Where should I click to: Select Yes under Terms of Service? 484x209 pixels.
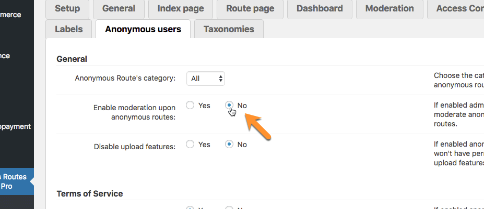190,207
